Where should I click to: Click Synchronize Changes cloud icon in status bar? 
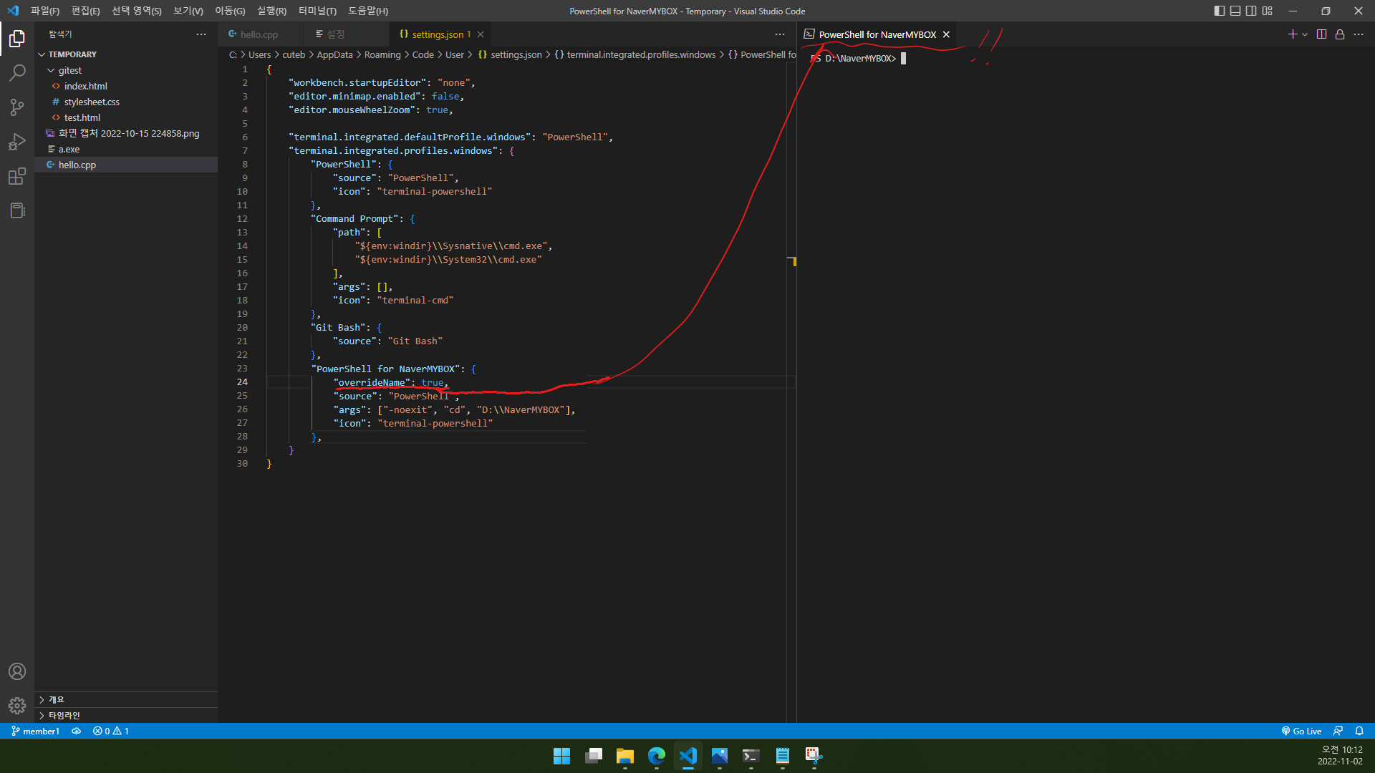click(x=76, y=731)
